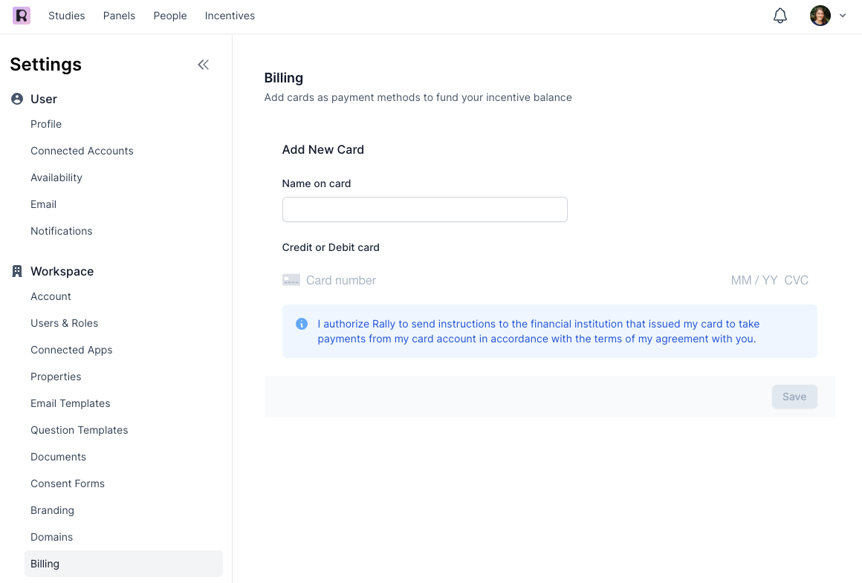Viewport: 862px width, 583px height.
Task: Click the MM / YY expiry field
Action: point(754,280)
